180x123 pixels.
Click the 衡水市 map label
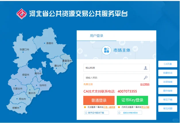coord(32,93)
